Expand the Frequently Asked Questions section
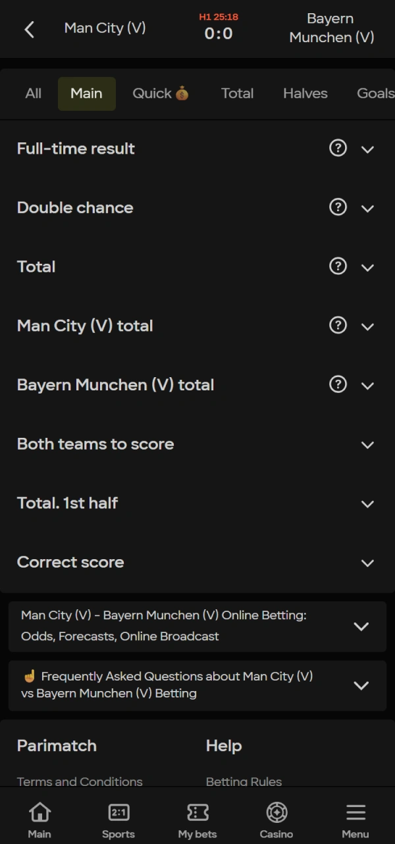Screen dimensions: 395x844 click(361, 686)
